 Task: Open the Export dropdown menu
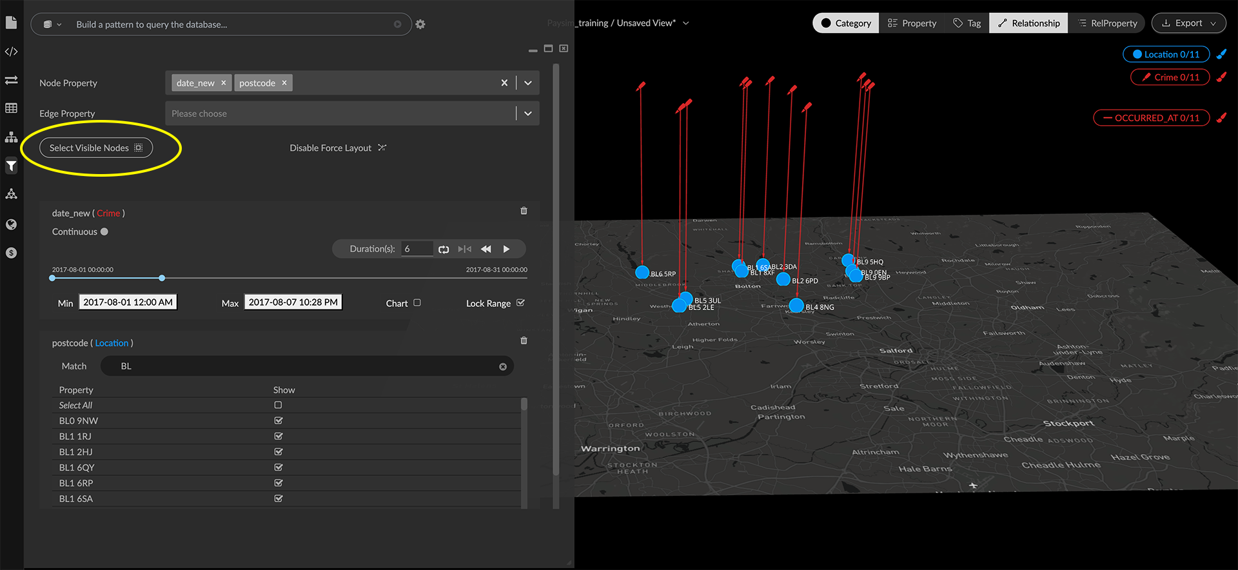(x=1188, y=23)
